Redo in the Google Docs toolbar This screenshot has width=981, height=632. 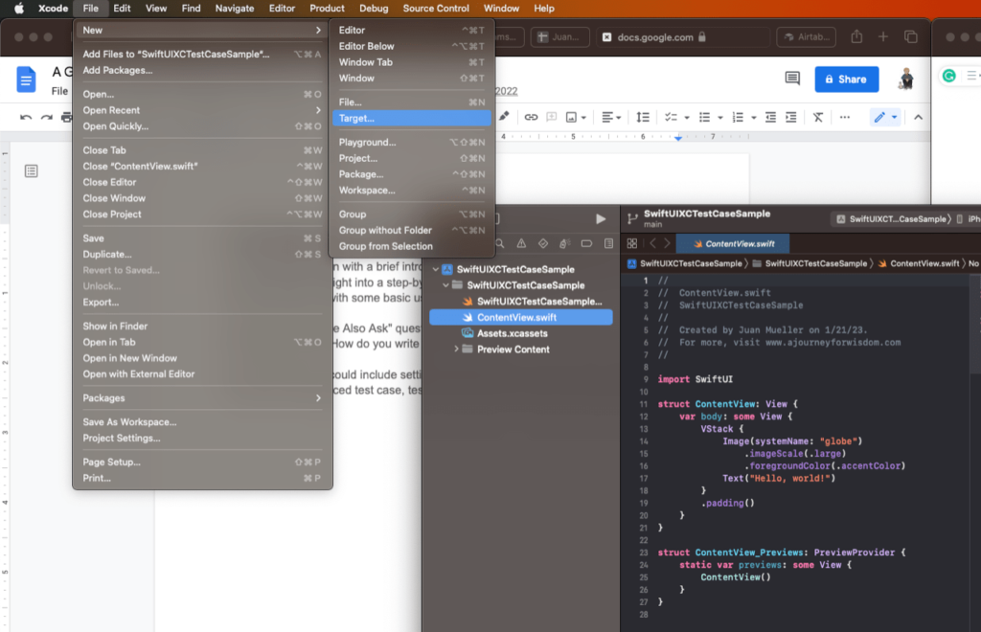coord(46,117)
